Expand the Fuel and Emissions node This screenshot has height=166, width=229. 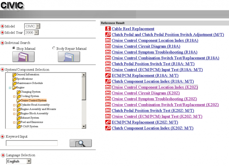point(14,122)
